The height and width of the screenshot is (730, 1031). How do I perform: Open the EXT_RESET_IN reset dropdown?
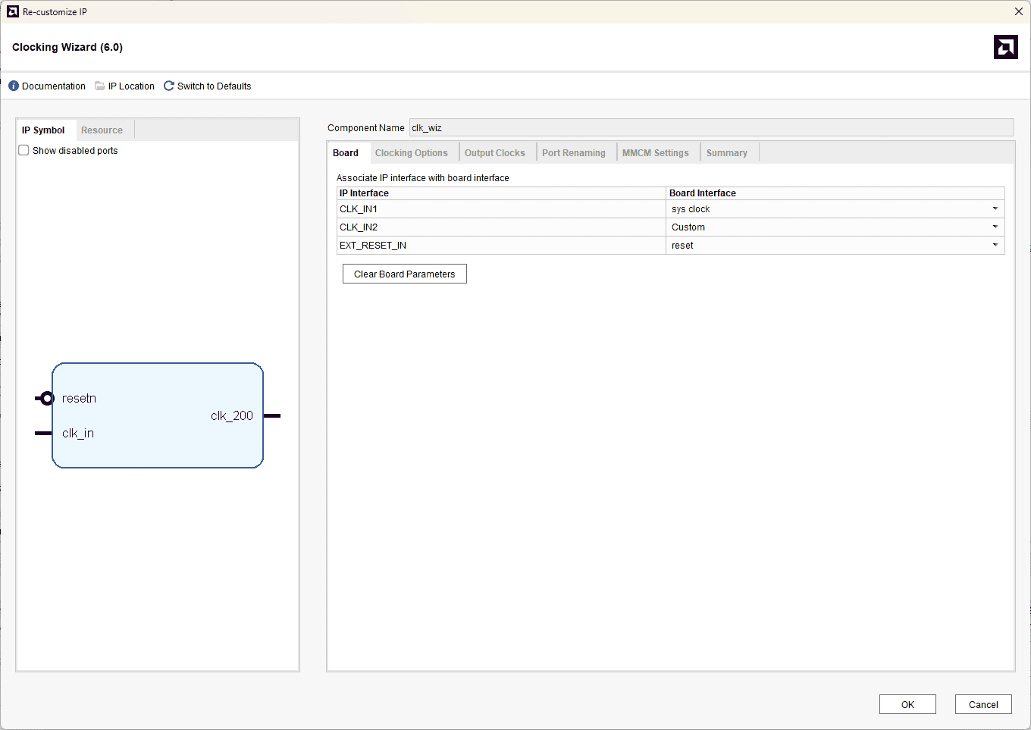pyautogui.click(x=995, y=246)
